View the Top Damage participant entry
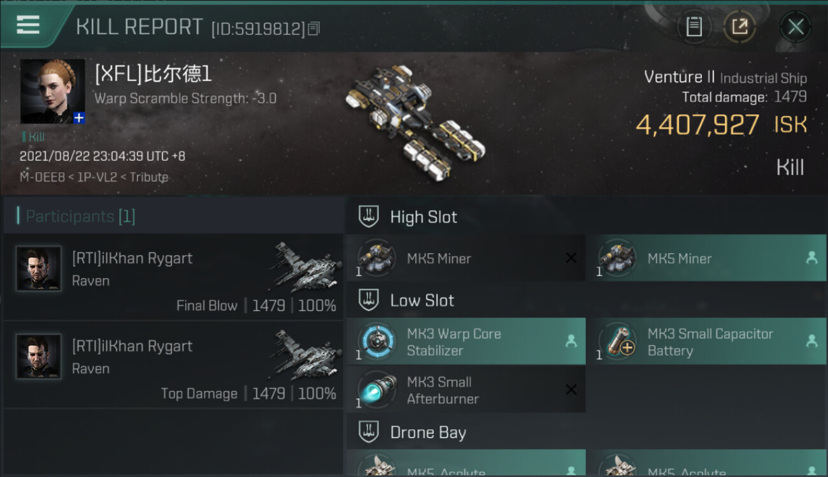This screenshot has height=477, width=828. click(173, 365)
